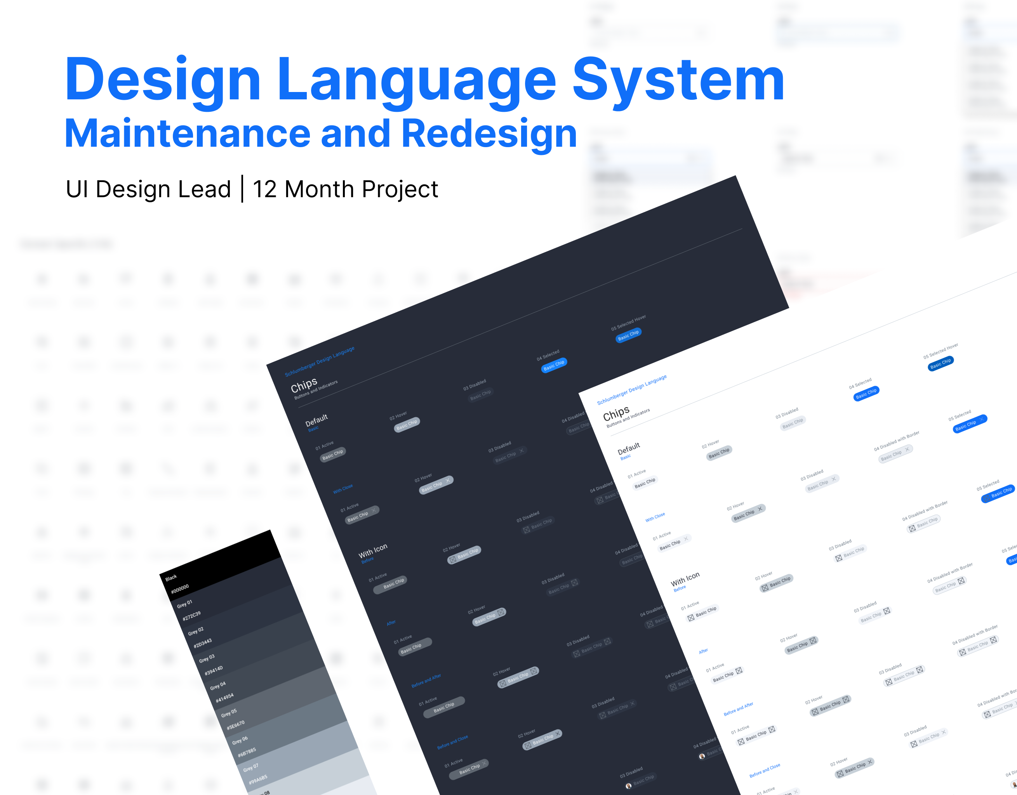Open Schlumberger Design Language link in light panel

click(x=631, y=390)
